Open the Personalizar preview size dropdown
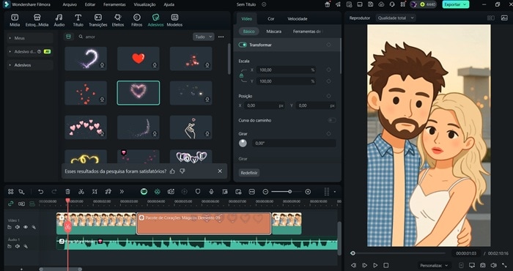The image size is (513, 271). point(434,265)
